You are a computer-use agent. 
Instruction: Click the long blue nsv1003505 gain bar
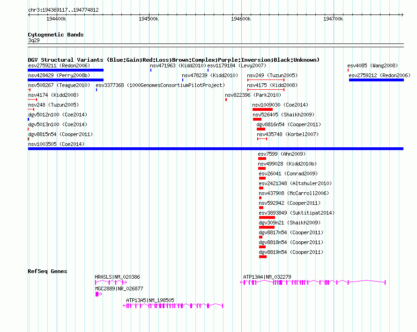tap(216, 149)
